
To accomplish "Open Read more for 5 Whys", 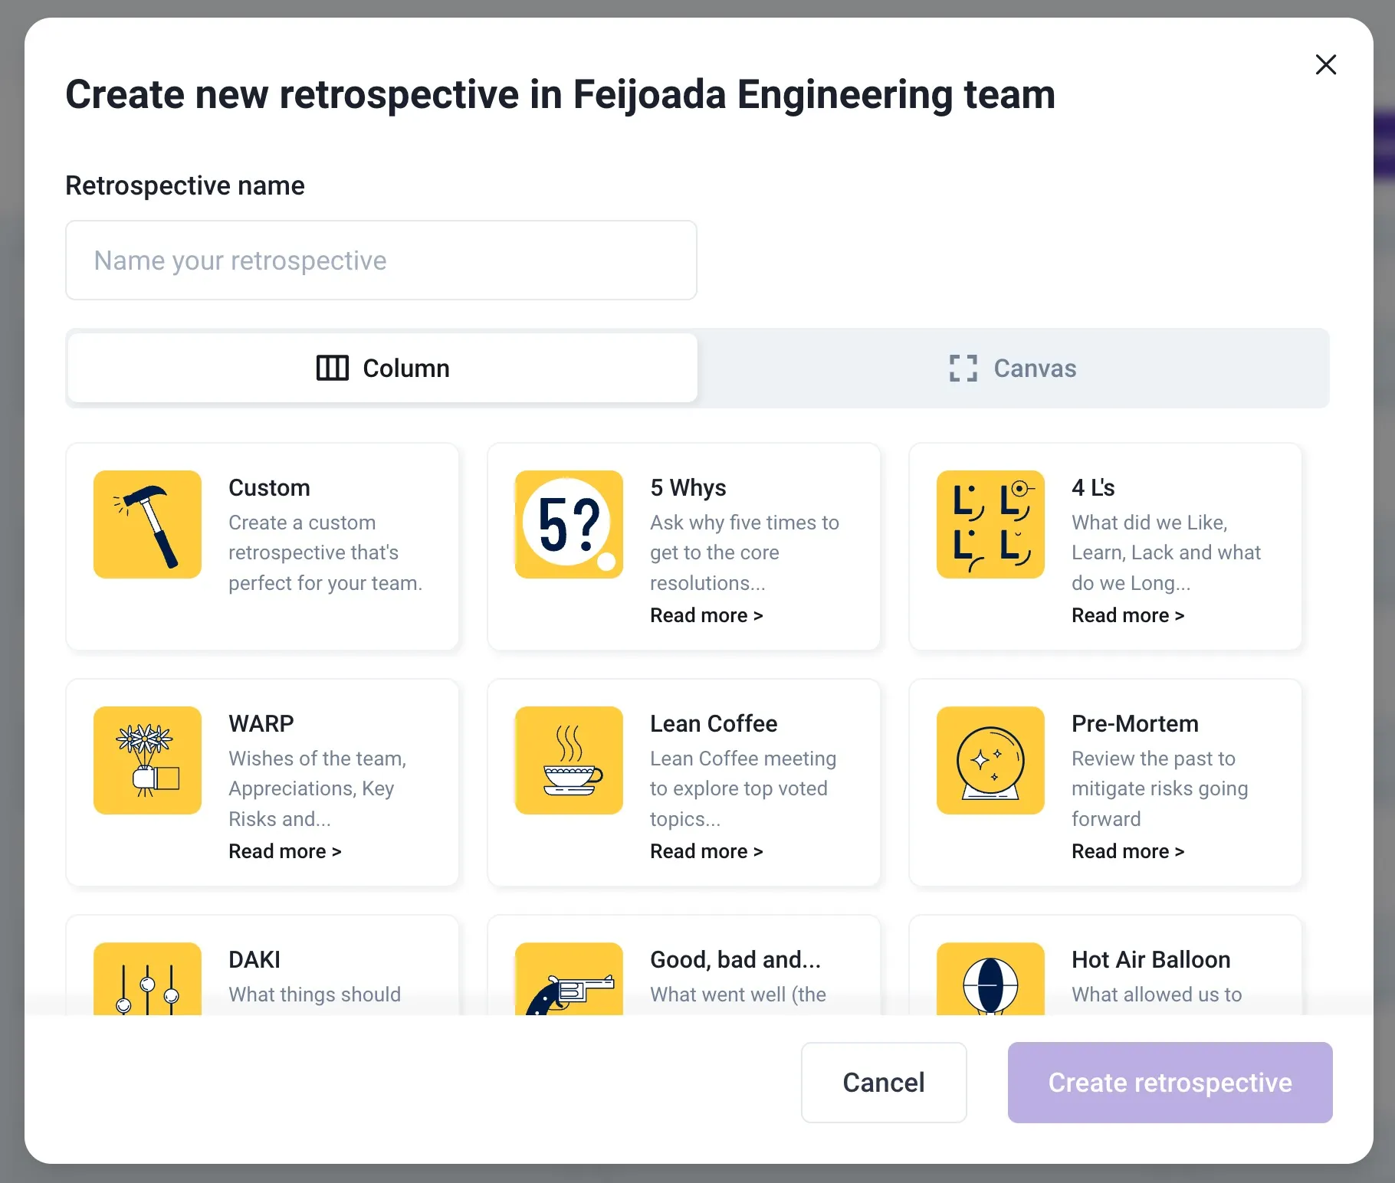I will click(x=706, y=614).
